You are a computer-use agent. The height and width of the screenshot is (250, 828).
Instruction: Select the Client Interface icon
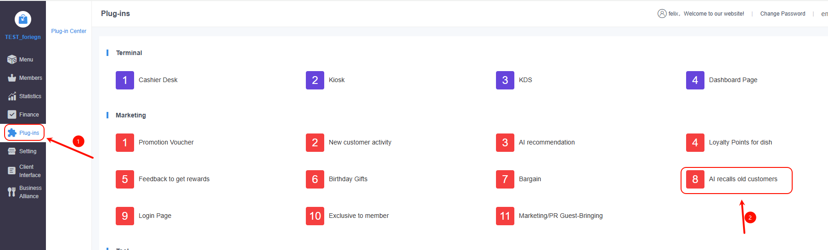[12, 171]
